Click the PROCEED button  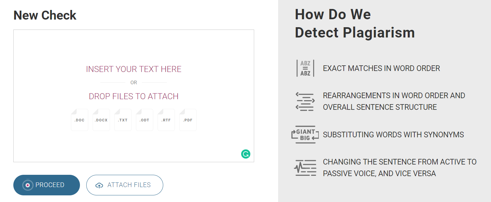(47, 185)
